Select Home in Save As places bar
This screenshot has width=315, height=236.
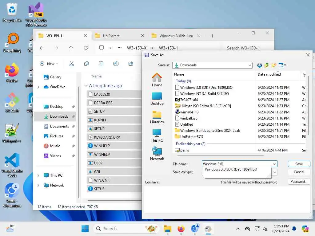coord(157,80)
